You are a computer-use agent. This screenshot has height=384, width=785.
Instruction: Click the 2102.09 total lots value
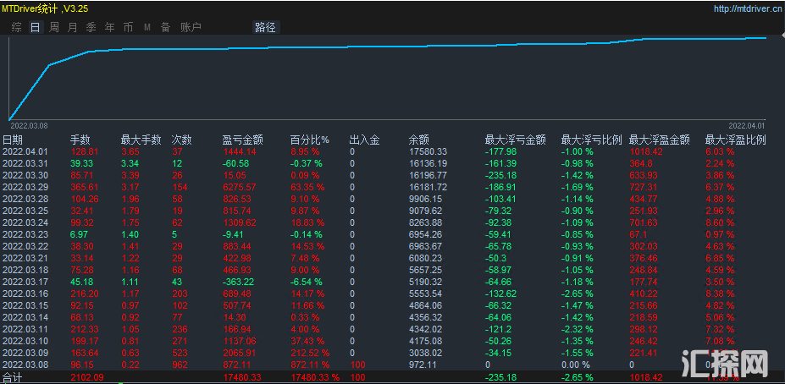coord(87,377)
